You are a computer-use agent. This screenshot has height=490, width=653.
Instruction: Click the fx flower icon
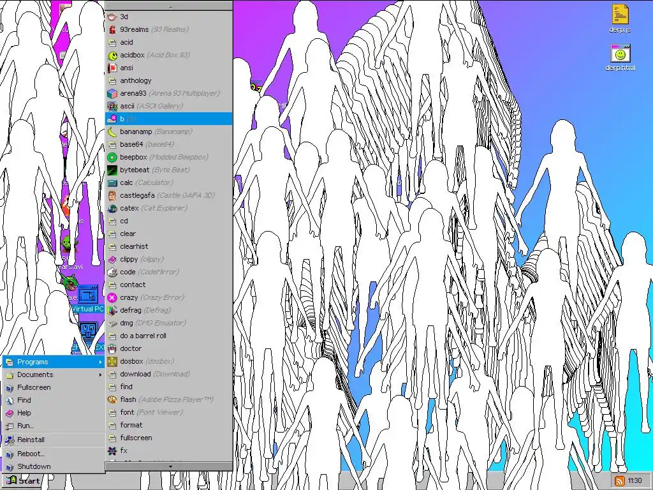coord(112,451)
